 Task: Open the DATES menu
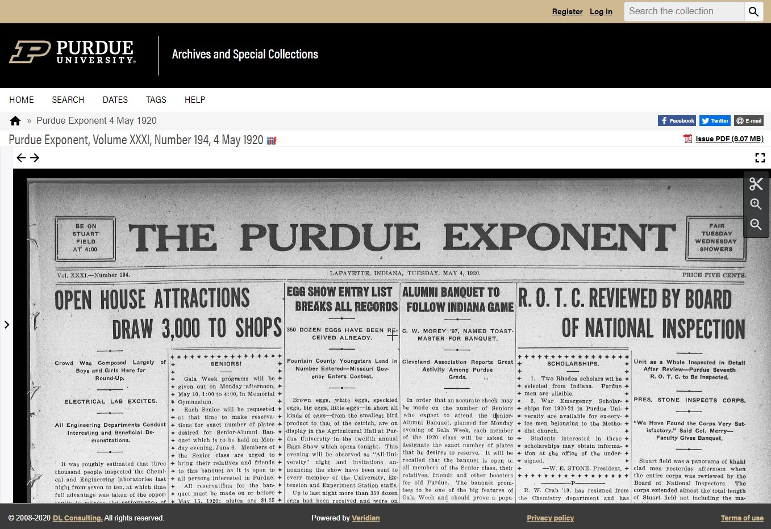[x=115, y=100]
